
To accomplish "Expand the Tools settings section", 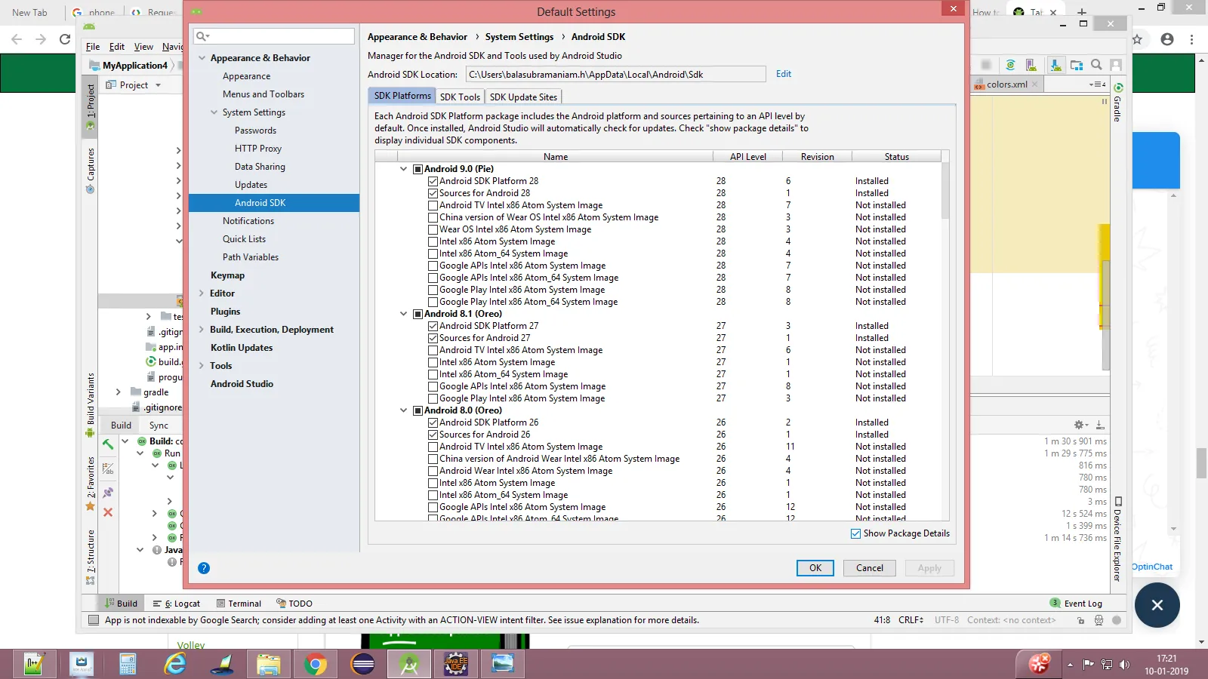I will 202,366.
